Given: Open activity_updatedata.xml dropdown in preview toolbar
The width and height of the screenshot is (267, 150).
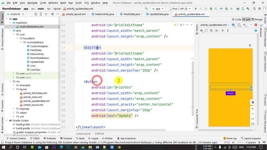Looking at the screenshot, I should (214, 25).
